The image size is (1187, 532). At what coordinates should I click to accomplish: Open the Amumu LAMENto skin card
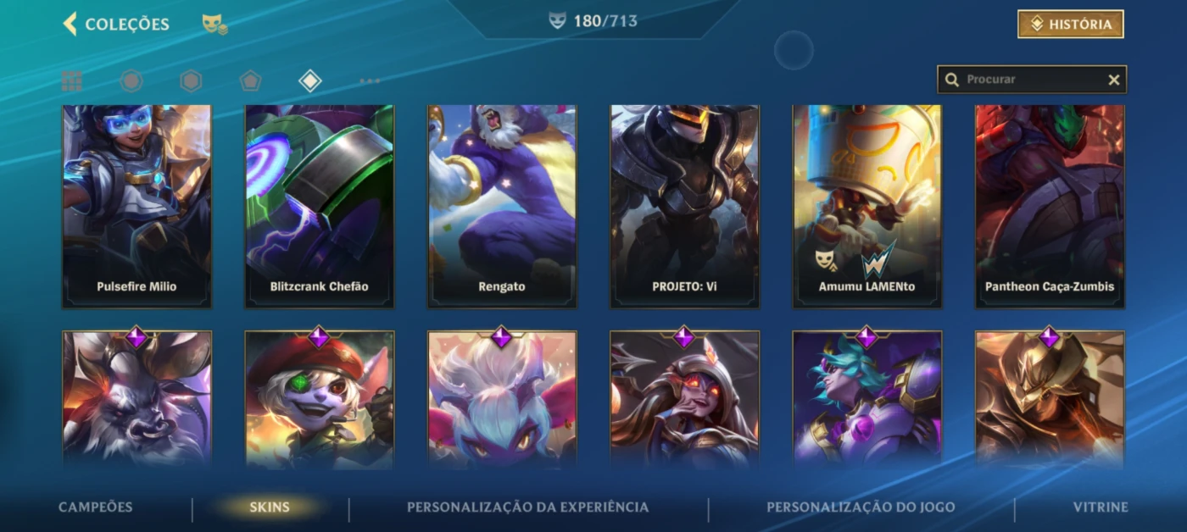click(x=867, y=206)
